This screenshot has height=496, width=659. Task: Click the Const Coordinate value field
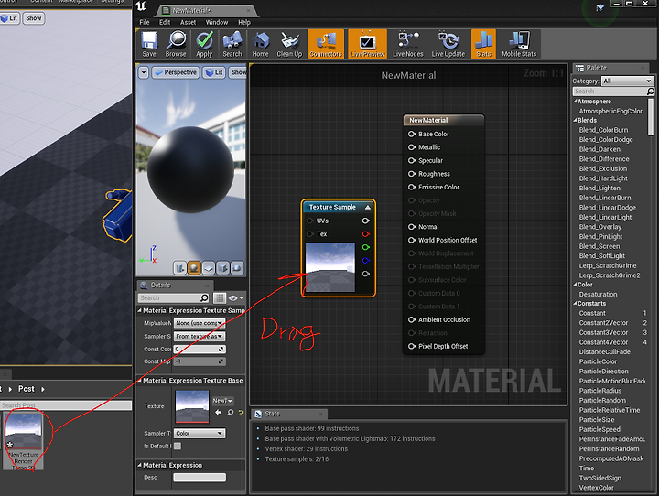pos(200,350)
